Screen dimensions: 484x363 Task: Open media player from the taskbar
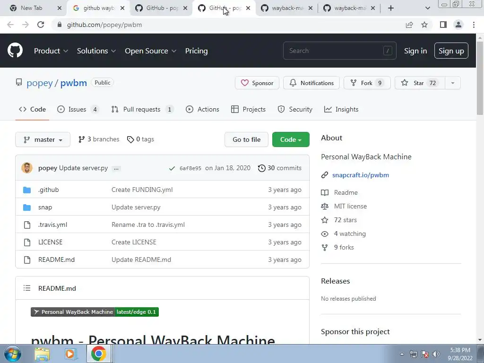pos(70,354)
